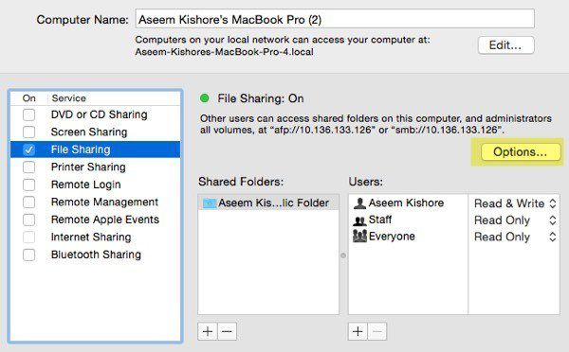This screenshot has width=569, height=352.
Task: Select the Remote Login service row
Action: pos(95,185)
